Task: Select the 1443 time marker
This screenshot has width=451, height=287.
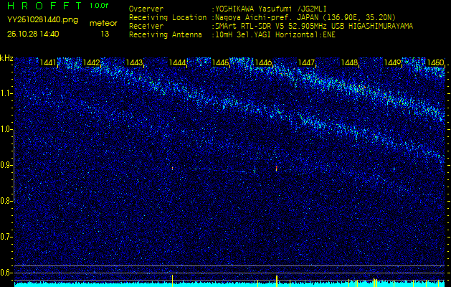Action: [135, 63]
